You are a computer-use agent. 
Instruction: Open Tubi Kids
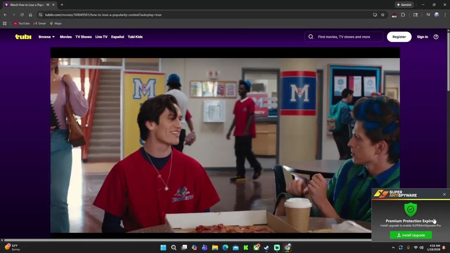[135, 37]
